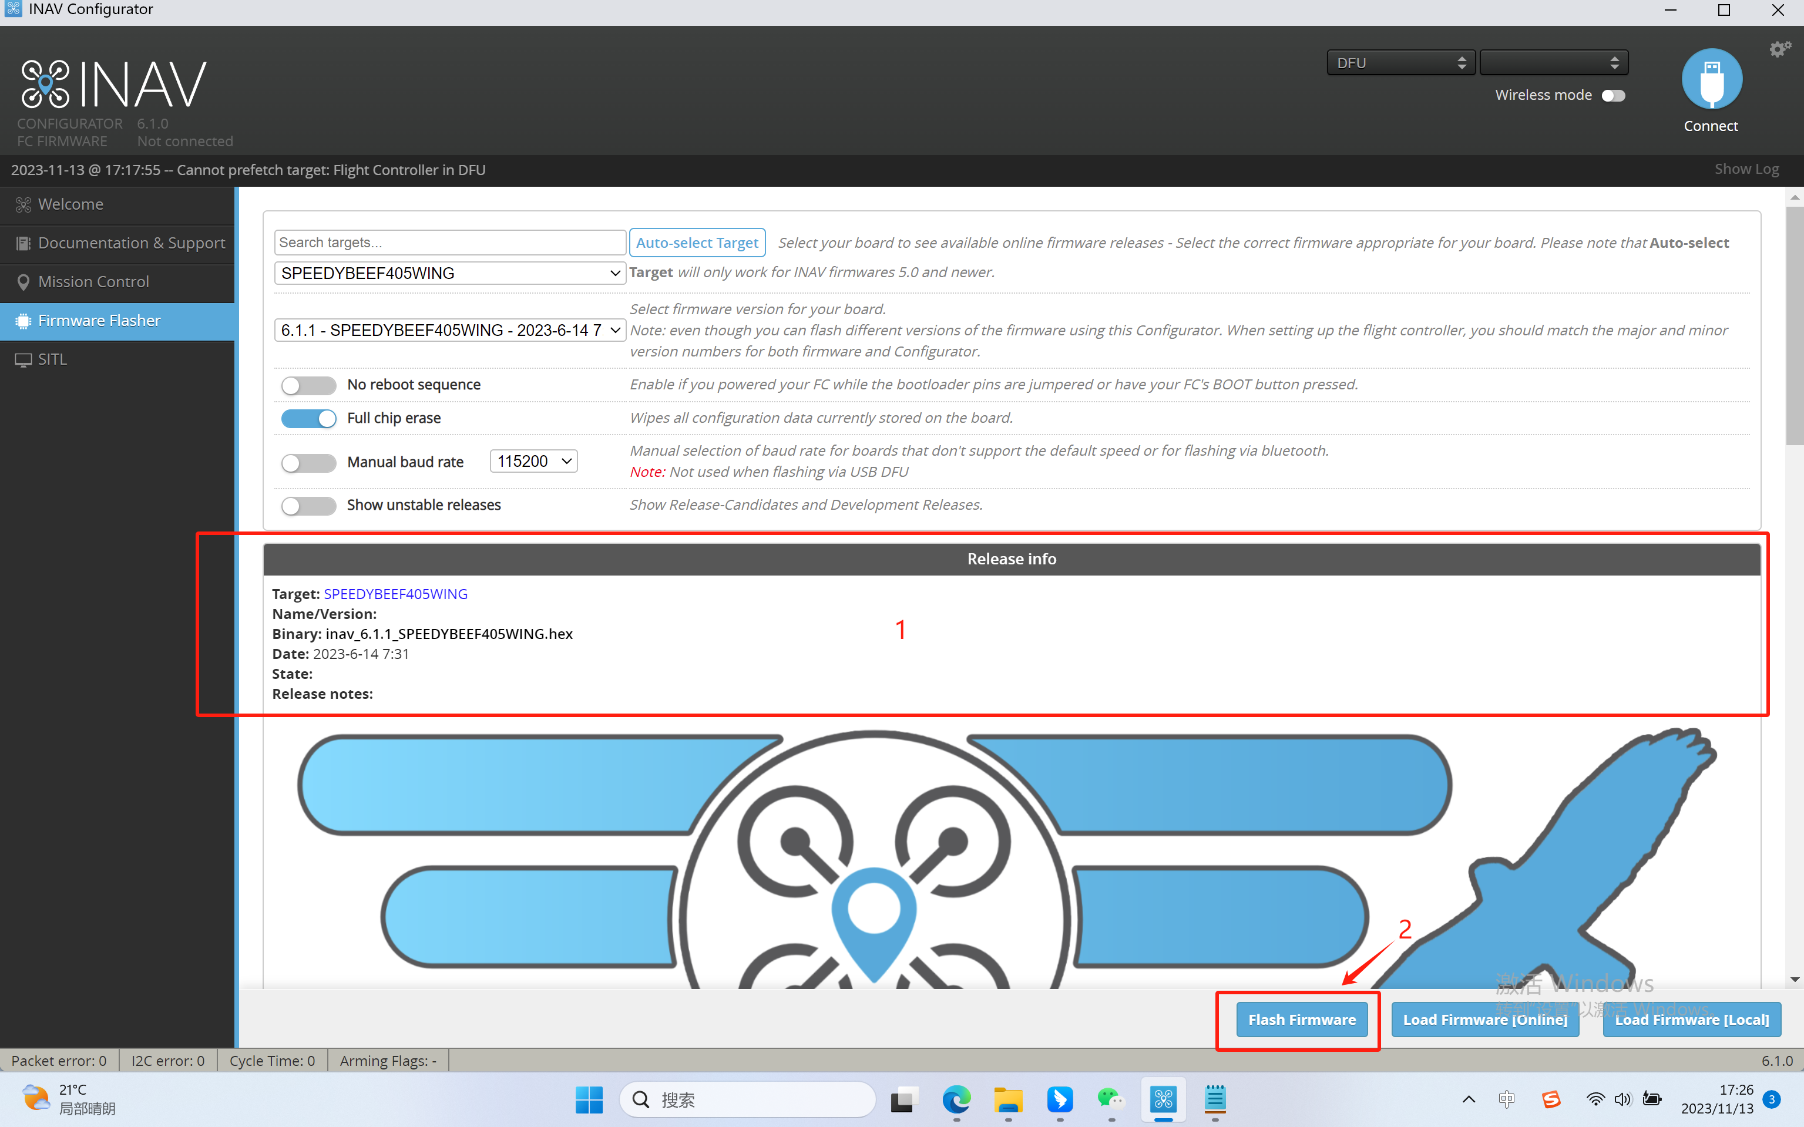Click the Welcome tab icon
The image size is (1804, 1127).
pos(23,205)
